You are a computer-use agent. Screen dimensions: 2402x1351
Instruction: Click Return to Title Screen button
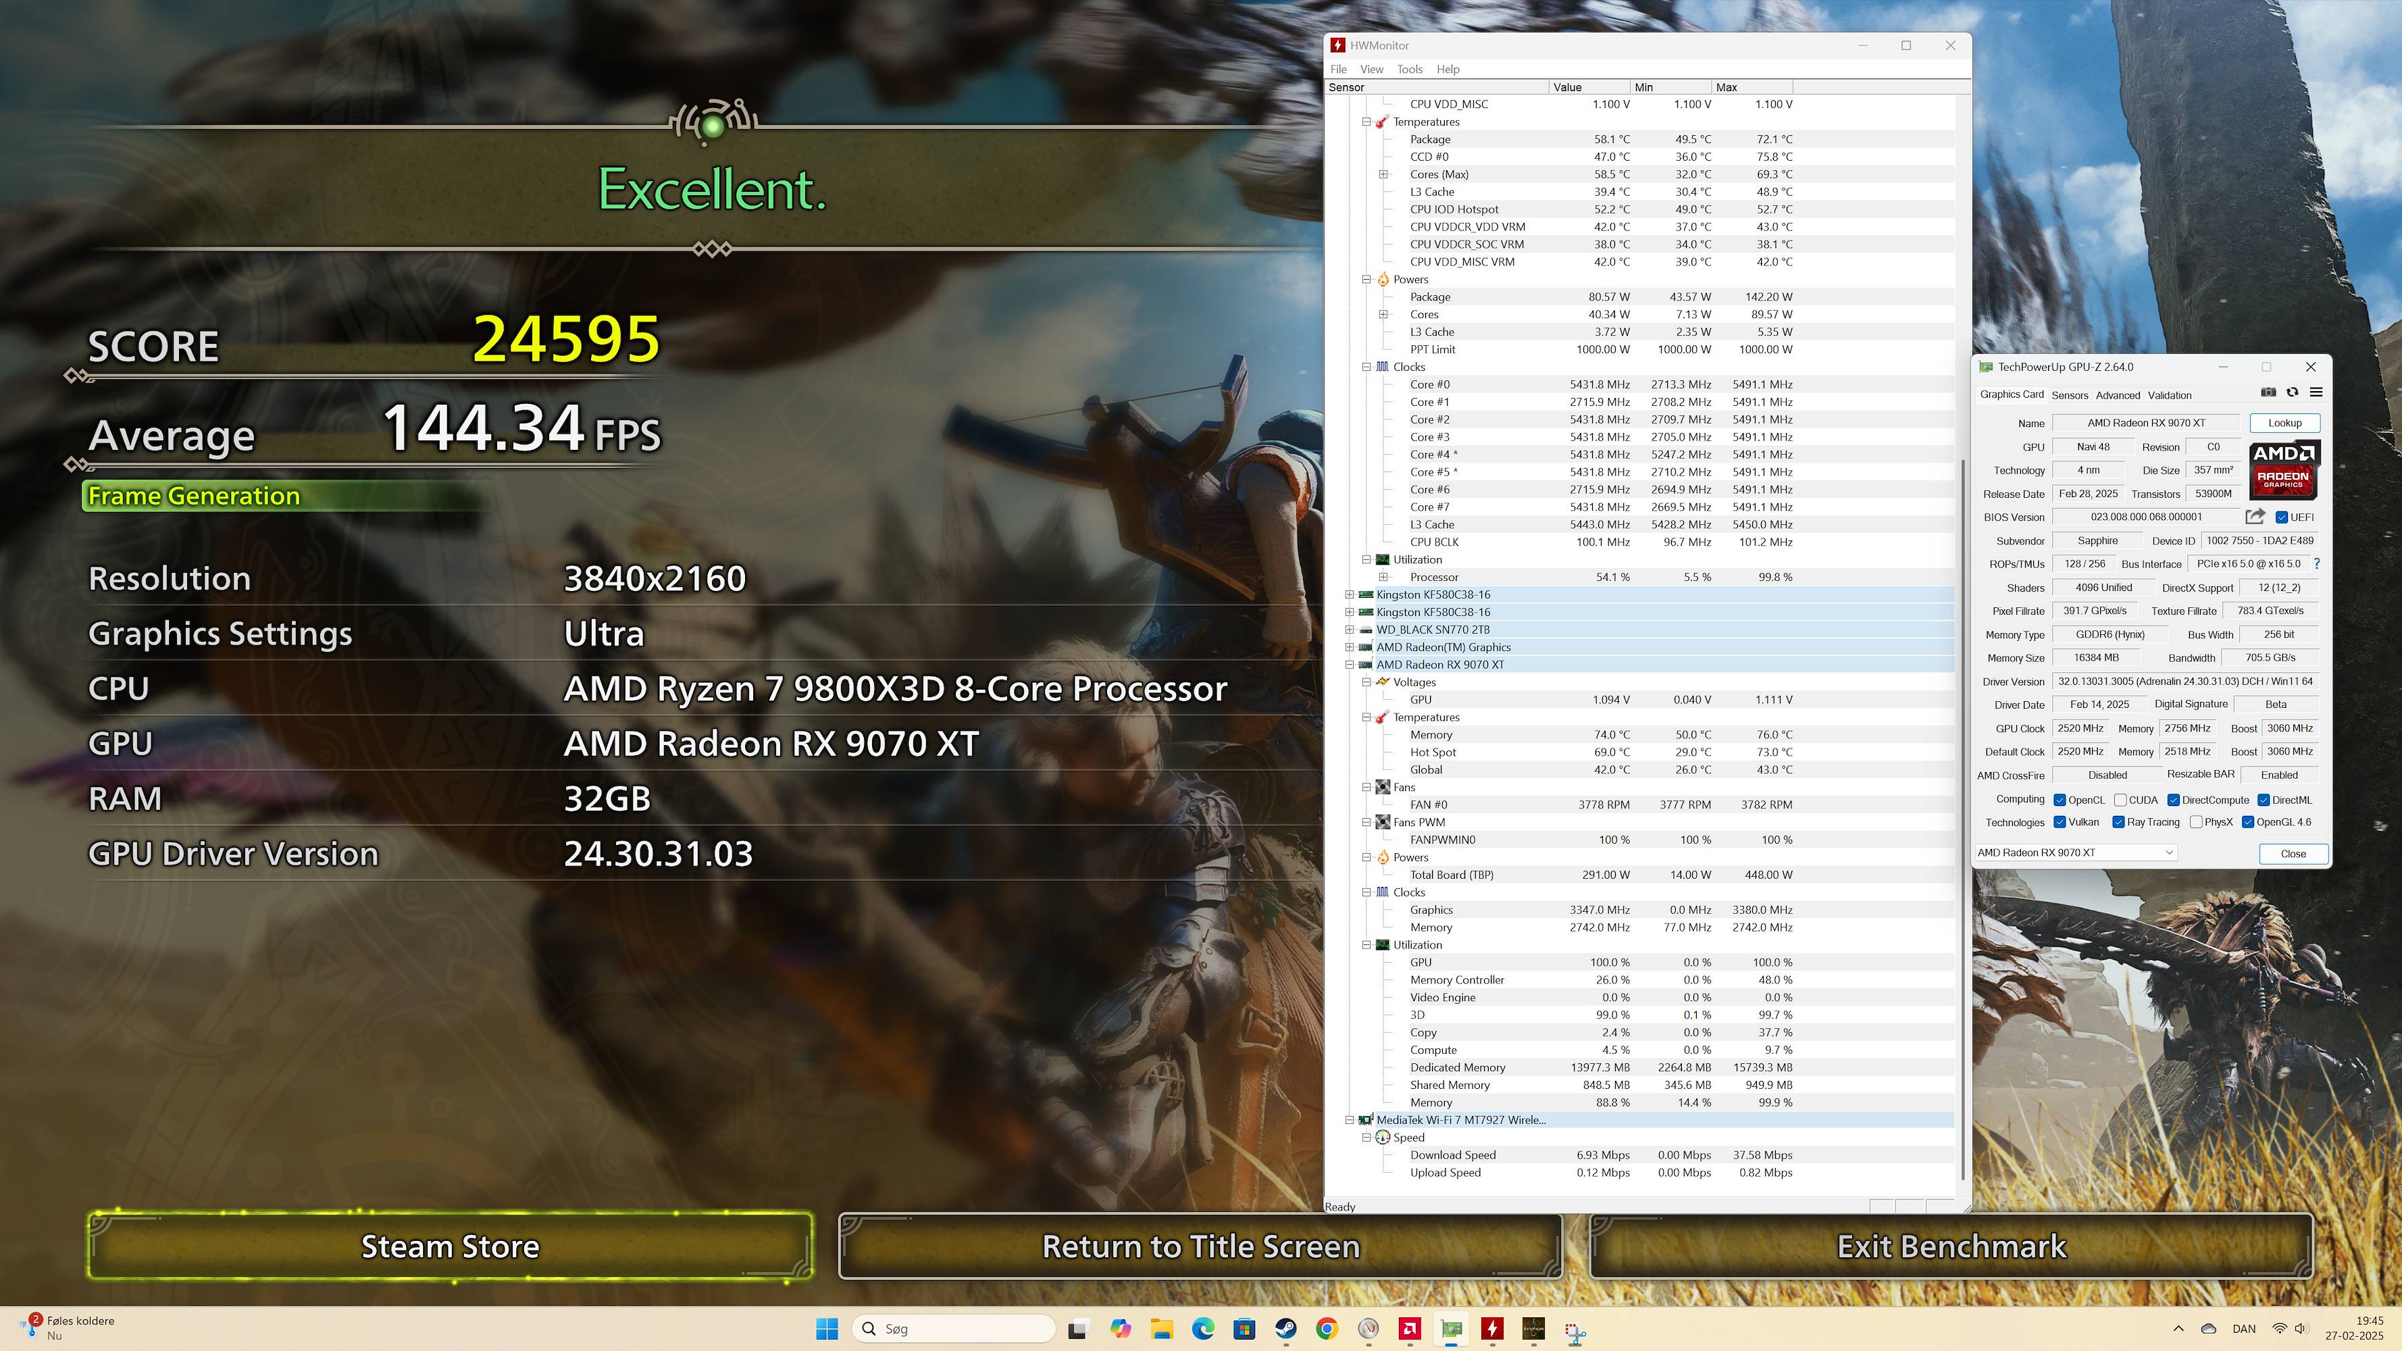[x=1201, y=1246]
